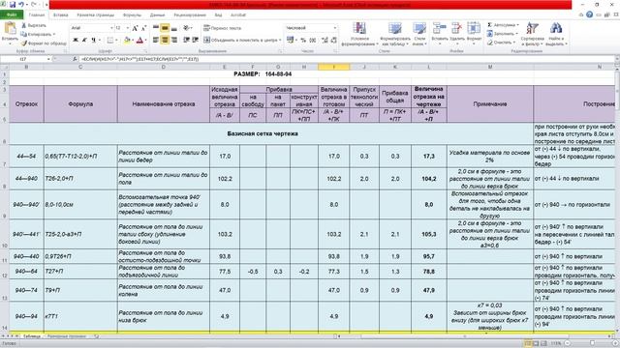This screenshot has height=348, width=620.
Task: Toggle middle vertical alignment
Action: 165,28
